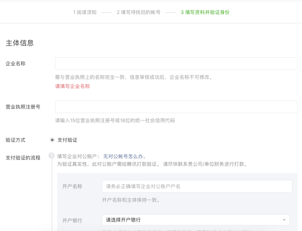Click the 开户银行 label
This screenshot has width=302, height=231.
72,221
